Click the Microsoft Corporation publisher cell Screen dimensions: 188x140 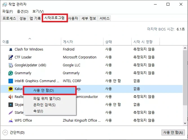coord(79,57)
